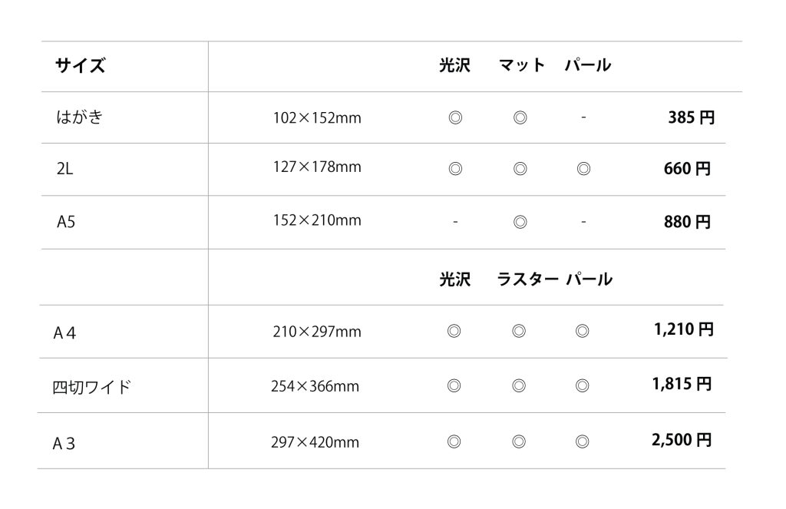Click the パール dash for A5 row
Viewport: 786px width, 509px height.
tap(583, 221)
